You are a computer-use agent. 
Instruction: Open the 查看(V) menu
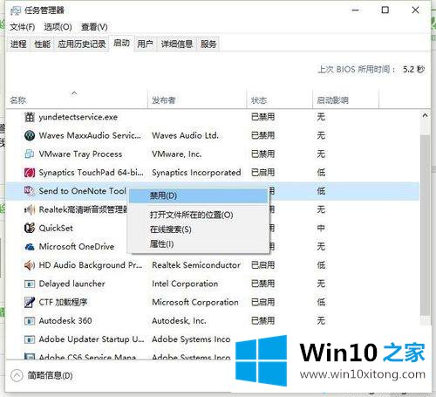(94, 27)
